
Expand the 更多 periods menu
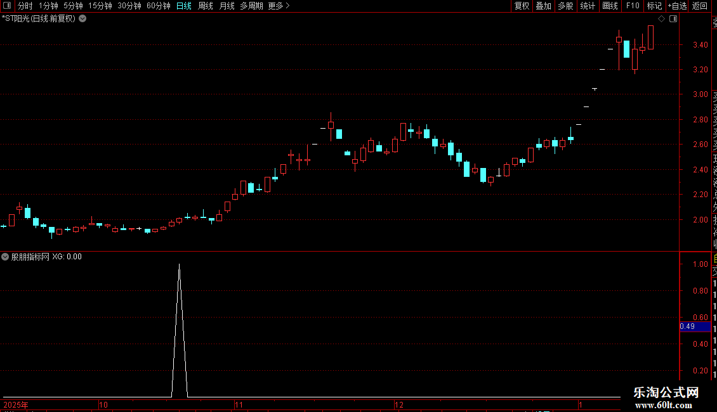point(279,6)
